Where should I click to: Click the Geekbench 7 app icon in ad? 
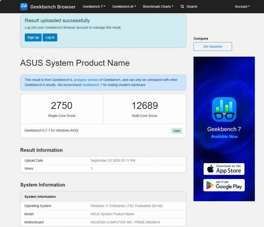224,109
